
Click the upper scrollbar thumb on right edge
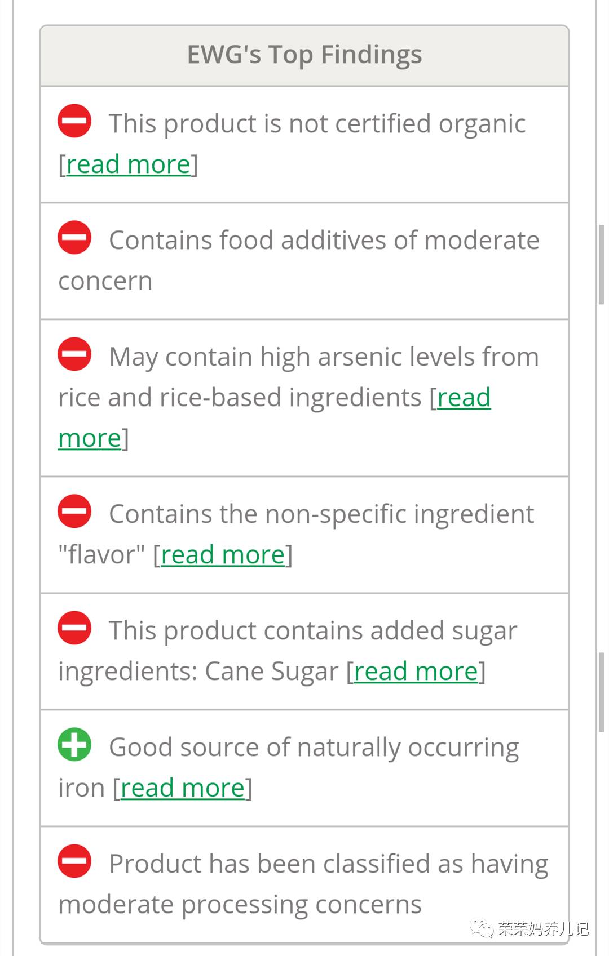pyautogui.click(x=602, y=265)
